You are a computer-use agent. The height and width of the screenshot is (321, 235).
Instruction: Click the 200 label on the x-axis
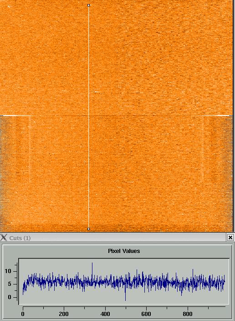pos(64,314)
